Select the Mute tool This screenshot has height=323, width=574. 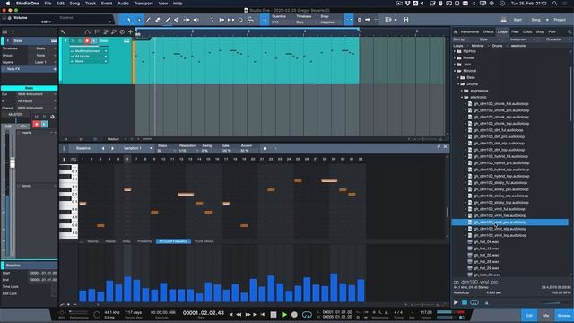(177, 20)
